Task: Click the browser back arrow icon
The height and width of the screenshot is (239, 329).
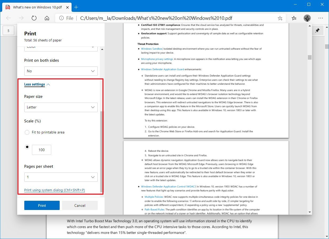Action: pyautogui.click(x=8, y=18)
